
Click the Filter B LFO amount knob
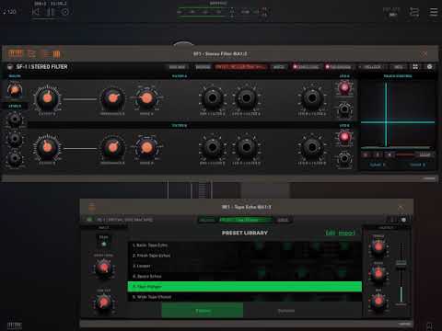[x=246, y=147]
